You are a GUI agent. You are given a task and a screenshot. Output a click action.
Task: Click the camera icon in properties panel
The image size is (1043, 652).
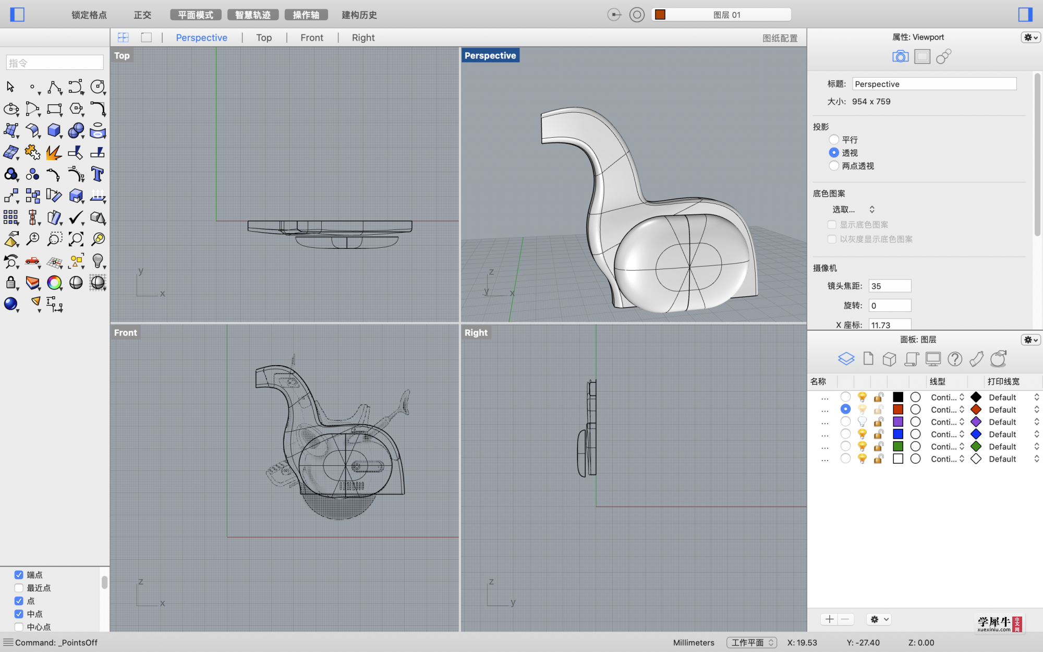coord(900,56)
